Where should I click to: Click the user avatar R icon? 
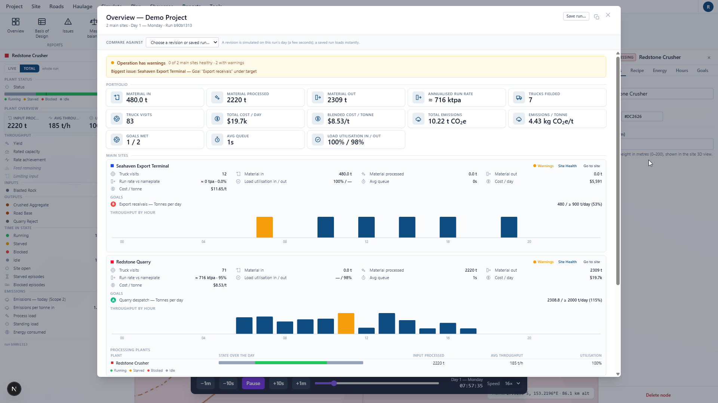(708, 7)
